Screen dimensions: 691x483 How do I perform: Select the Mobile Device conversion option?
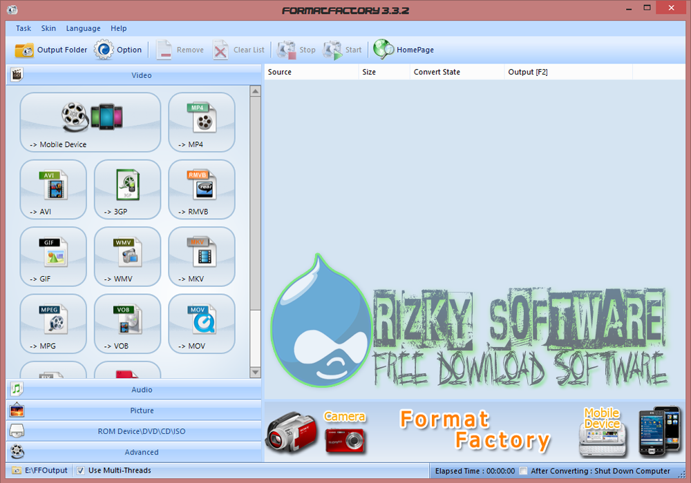(91, 122)
